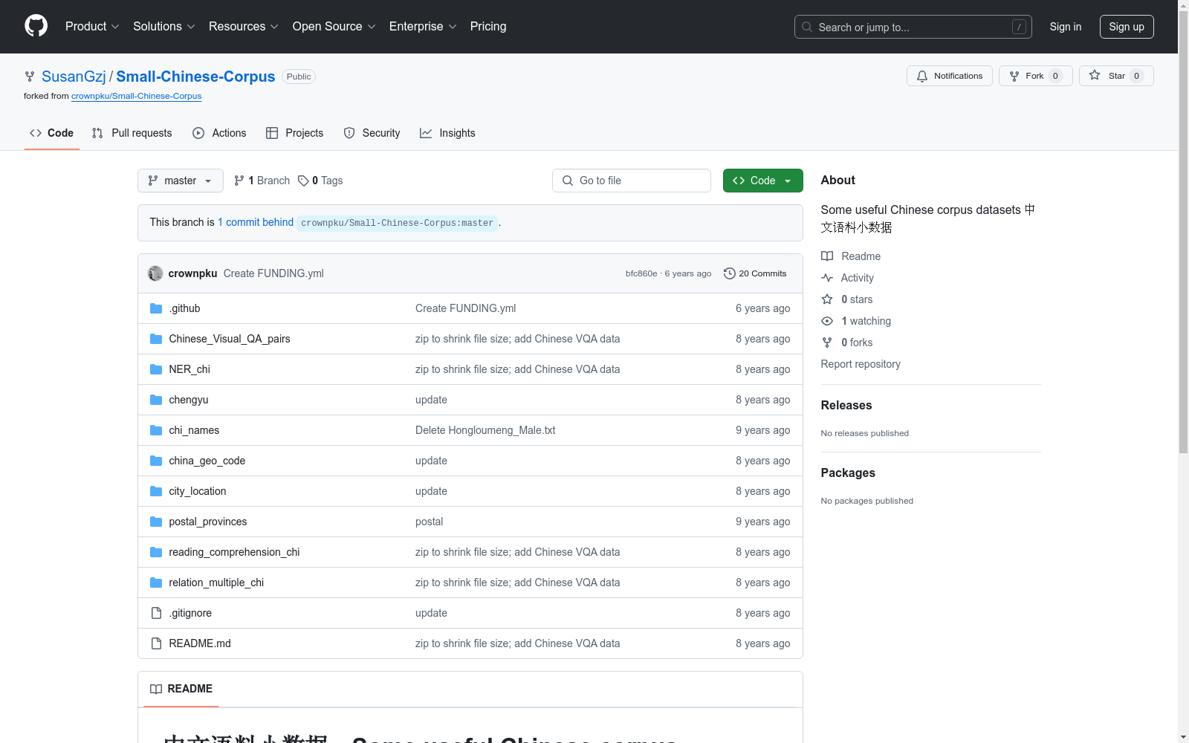Click the Fork icon
Screen dimensions: 1189x743
coord(1014,76)
